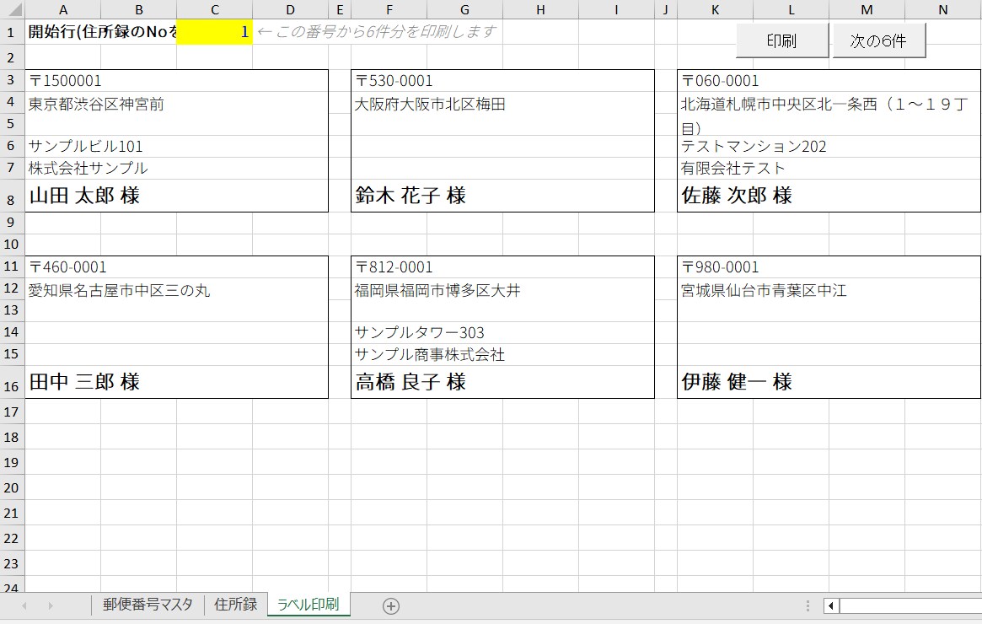Select cell 田中 三郎 様
The width and height of the screenshot is (982, 624).
tap(177, 381)
